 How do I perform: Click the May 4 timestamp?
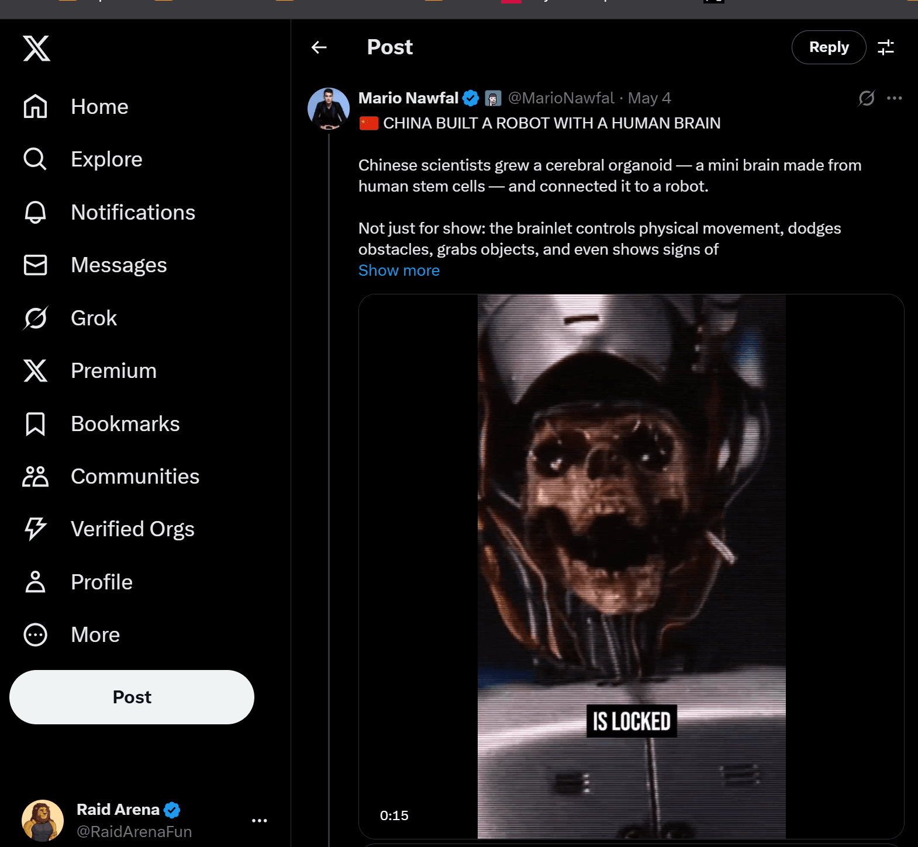pos(649,98)
